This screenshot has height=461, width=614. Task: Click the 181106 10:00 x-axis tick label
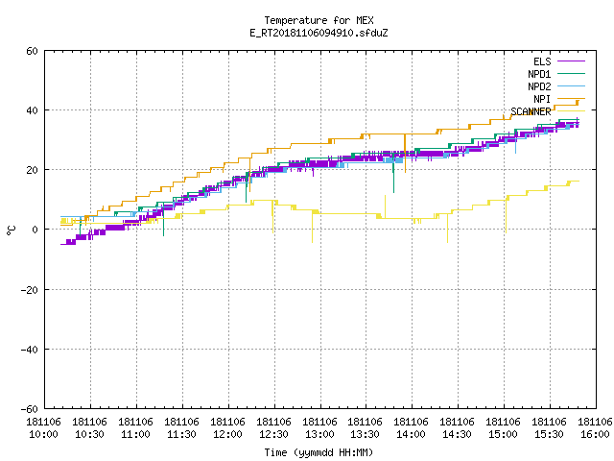[x=43, y=428]
